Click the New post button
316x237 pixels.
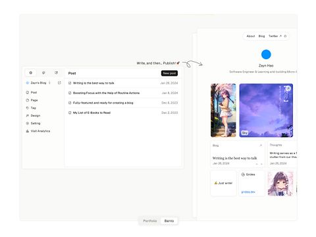(169, 73)
